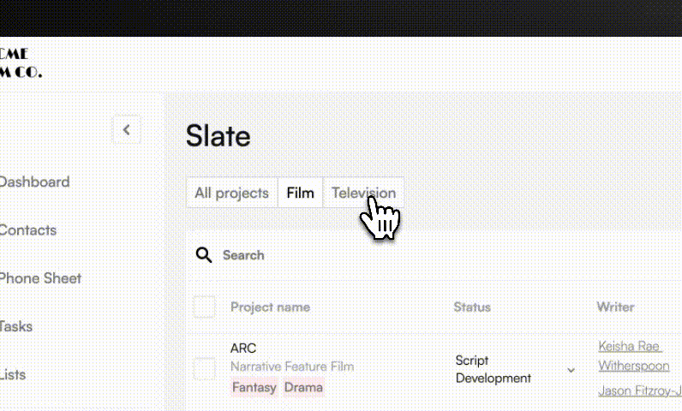682x411 pixels.
Task: Click the Acme Film Co. logo
Action: [x=21, y=63]
